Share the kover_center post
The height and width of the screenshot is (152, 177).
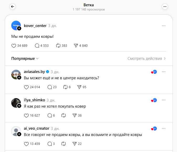76,46
